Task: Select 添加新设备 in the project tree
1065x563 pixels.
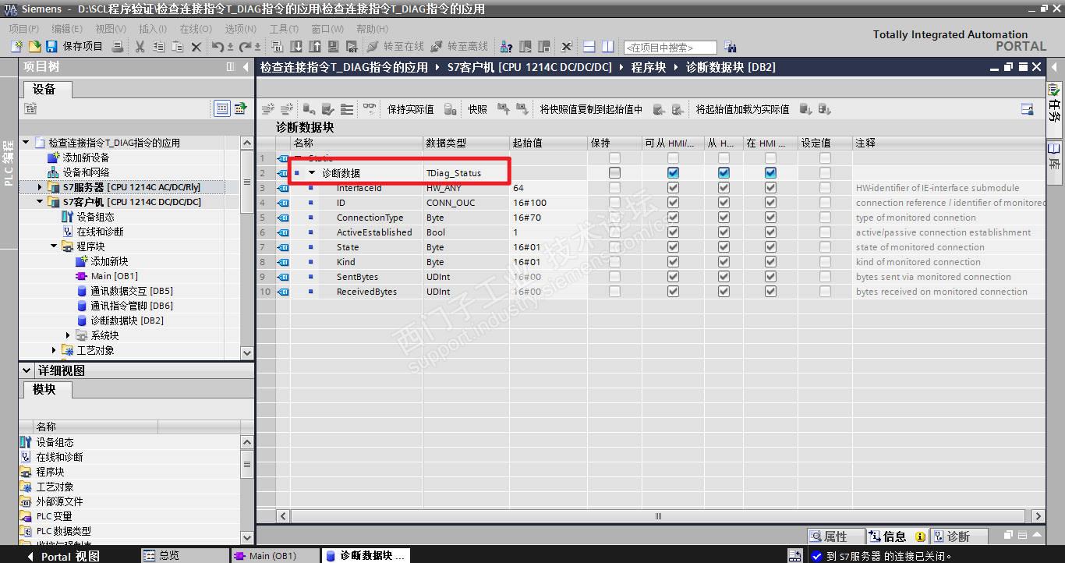Action: [86, 158]
